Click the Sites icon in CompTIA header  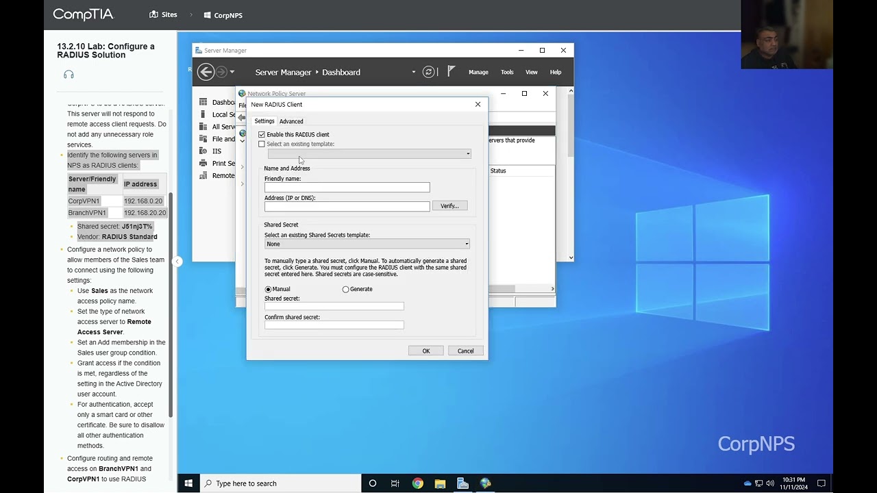tap(153, 14)
